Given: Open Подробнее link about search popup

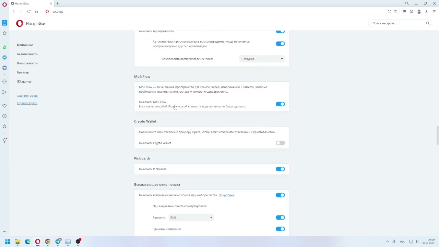Looking at the screenshot, I should point(226,195).
